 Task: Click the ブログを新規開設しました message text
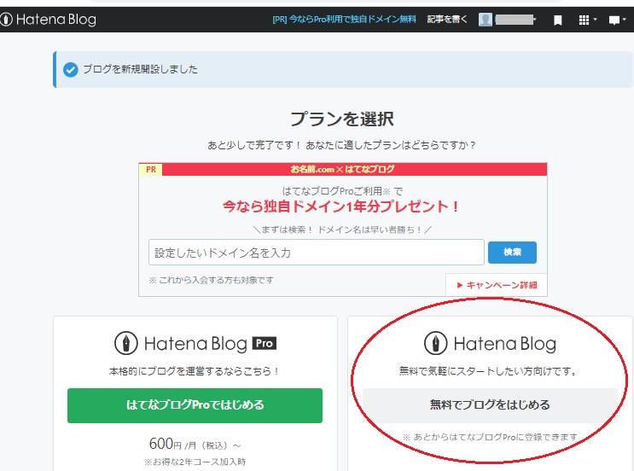[x=140, y=69]
